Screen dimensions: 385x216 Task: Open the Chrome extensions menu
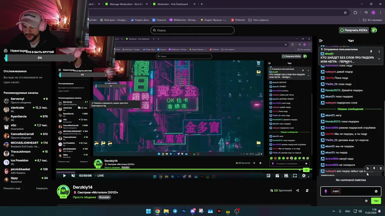pyautogui.click(x=356, y=13)
